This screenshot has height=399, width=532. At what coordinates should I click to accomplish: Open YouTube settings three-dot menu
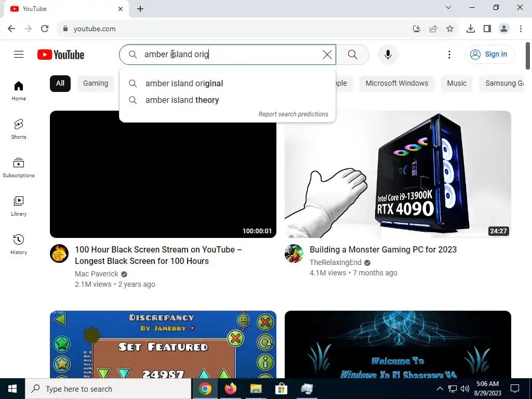click(x=449, y=54)
